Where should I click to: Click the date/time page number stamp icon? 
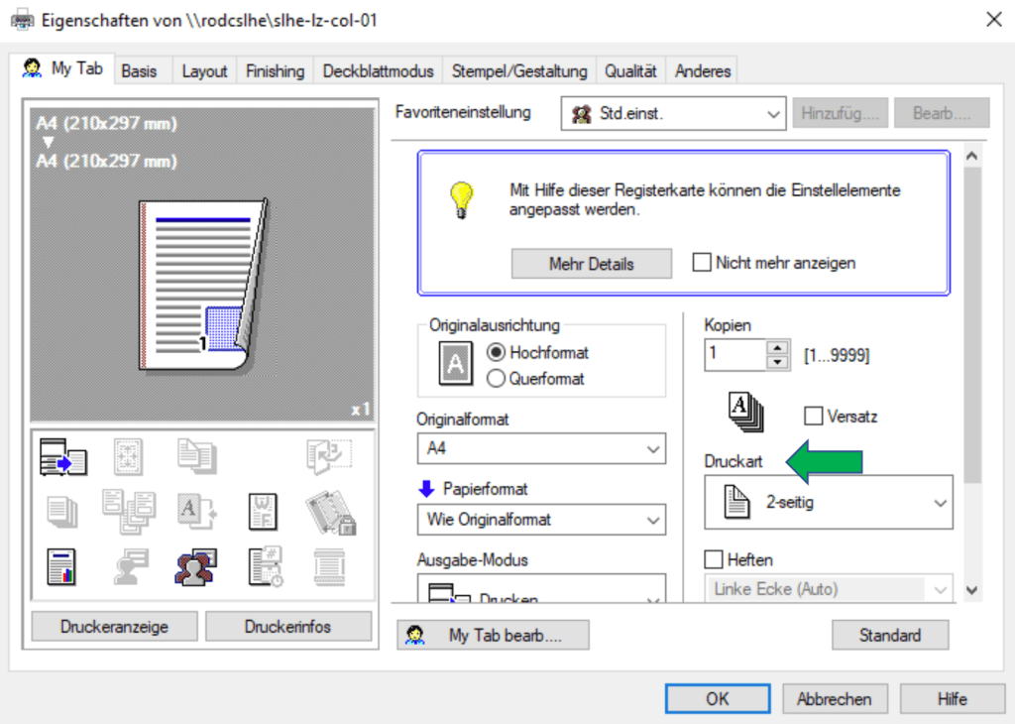pos(263,566)
